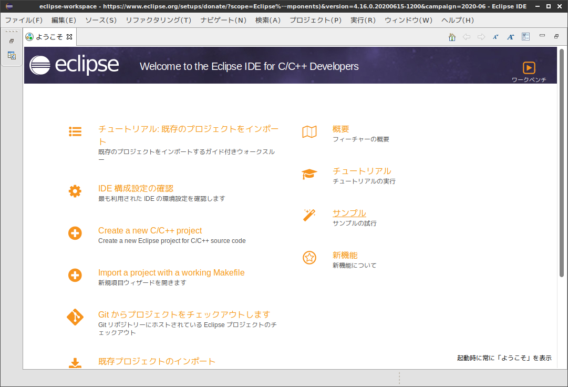Screen dimensions: 568x387
Task: Click text 新機能について
Action: point(355,265)
